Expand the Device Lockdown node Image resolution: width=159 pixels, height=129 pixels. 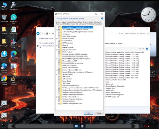tap(57, 38)
